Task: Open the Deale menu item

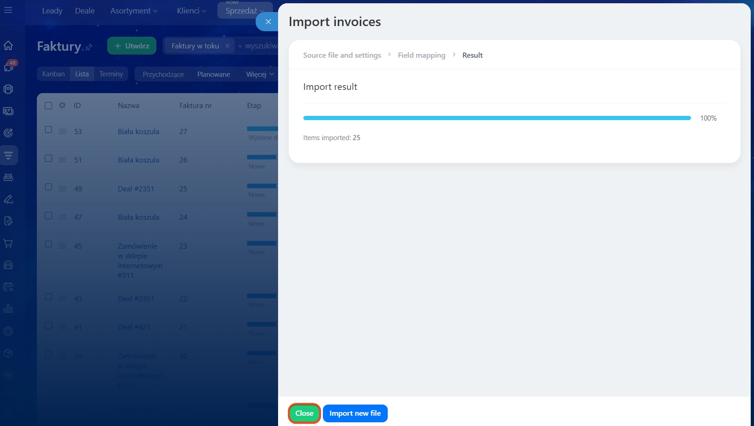Action: 85,11
